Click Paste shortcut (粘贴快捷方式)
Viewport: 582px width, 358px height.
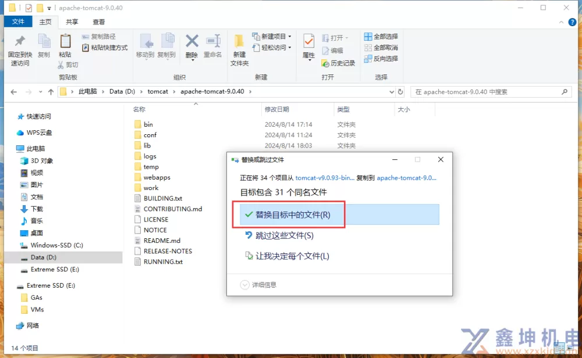click(x=105, y=48)
